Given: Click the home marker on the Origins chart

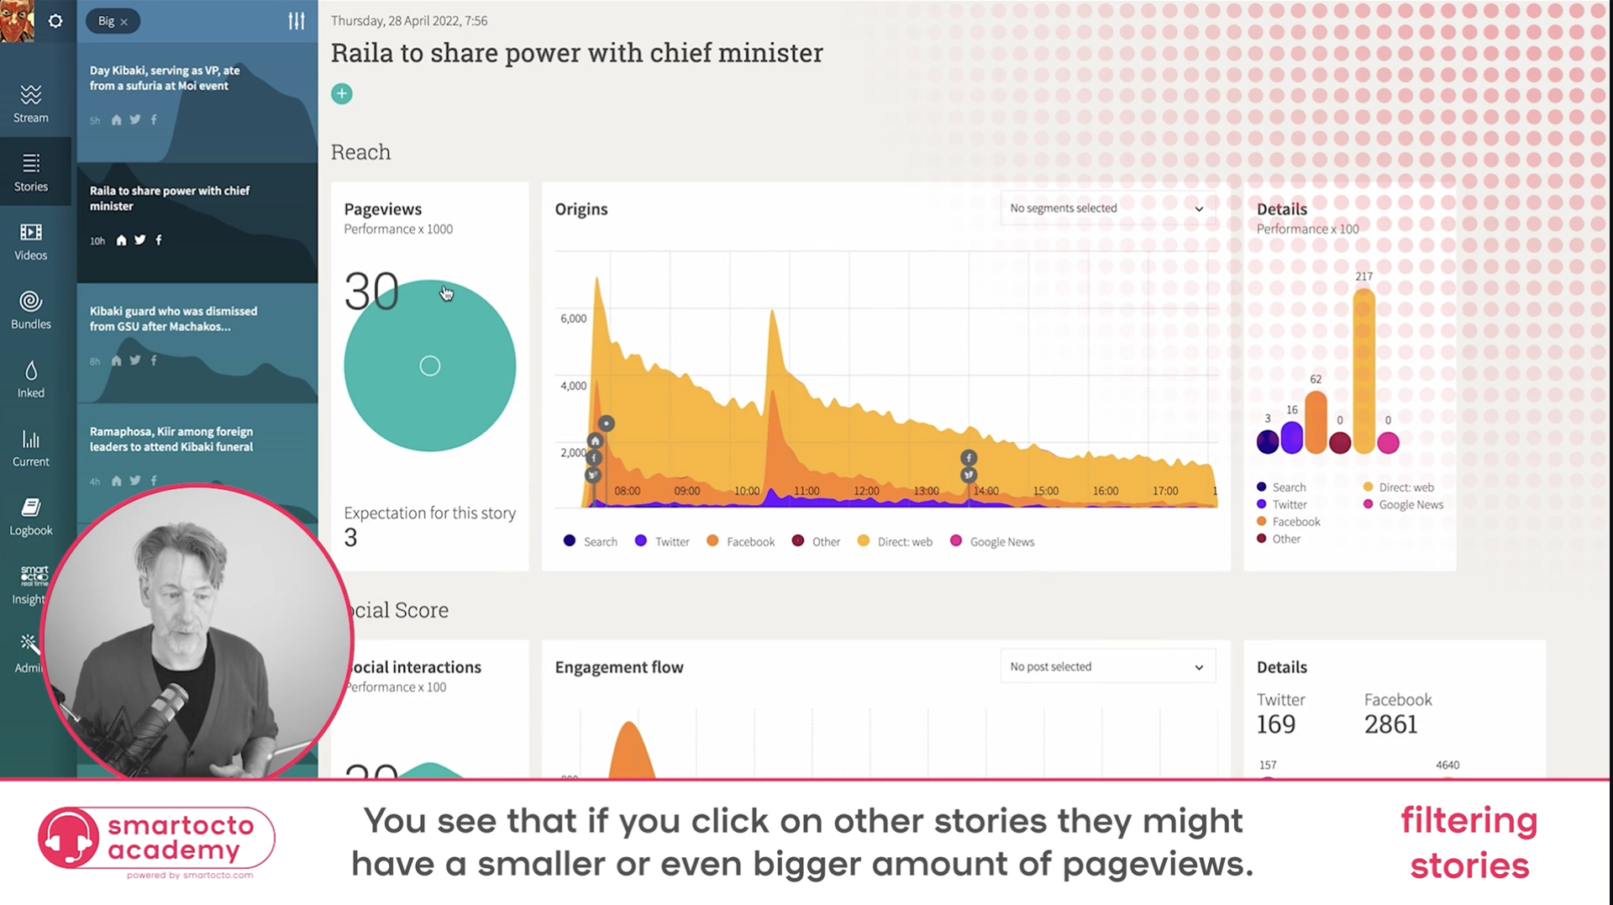Looking at the screenshot, I should [595, 440].
